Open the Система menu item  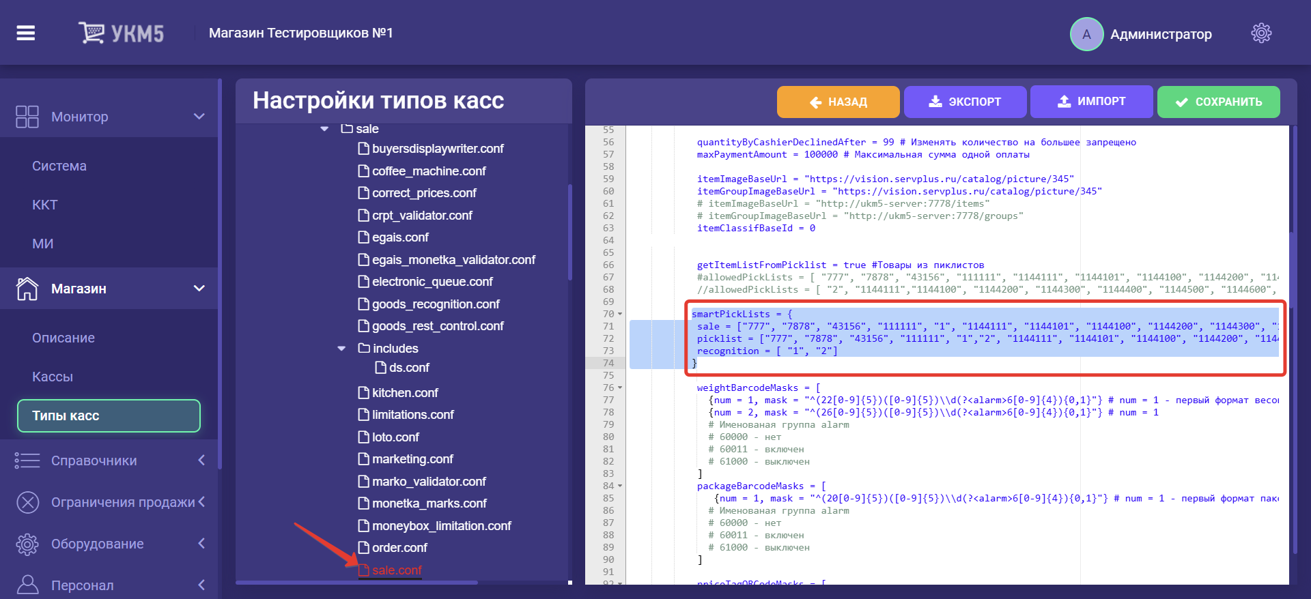[59, 166]
